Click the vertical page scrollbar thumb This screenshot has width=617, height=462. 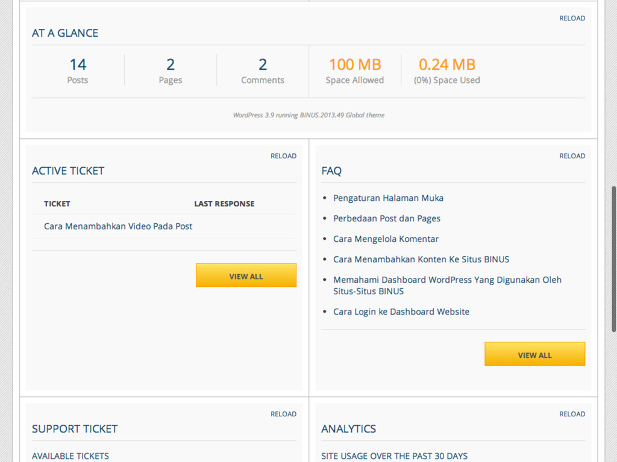(613, 259)
